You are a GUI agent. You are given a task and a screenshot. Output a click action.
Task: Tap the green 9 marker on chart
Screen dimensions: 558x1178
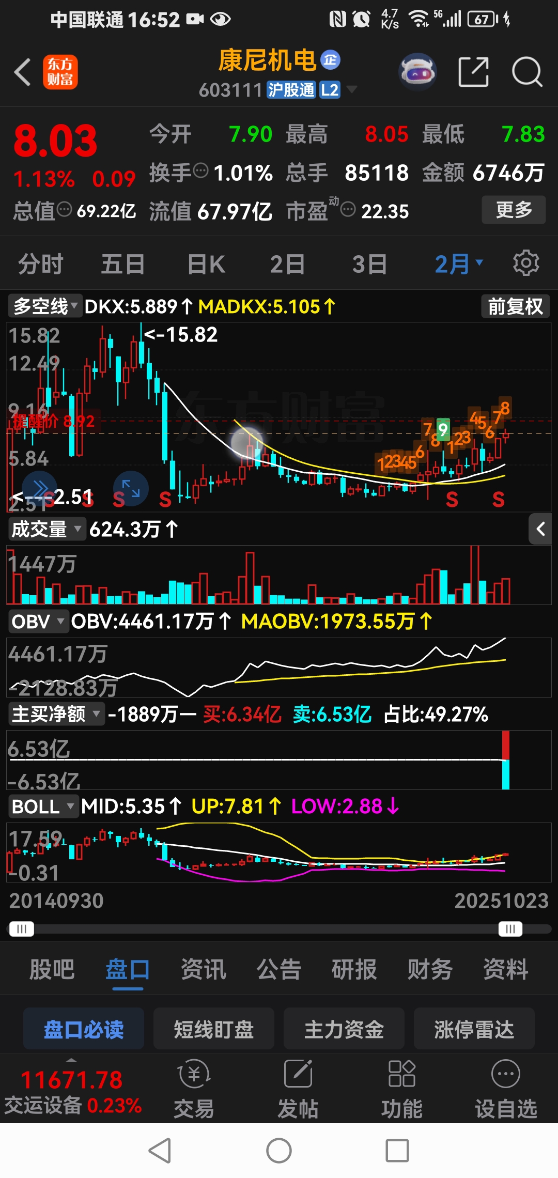pos(443,429)
